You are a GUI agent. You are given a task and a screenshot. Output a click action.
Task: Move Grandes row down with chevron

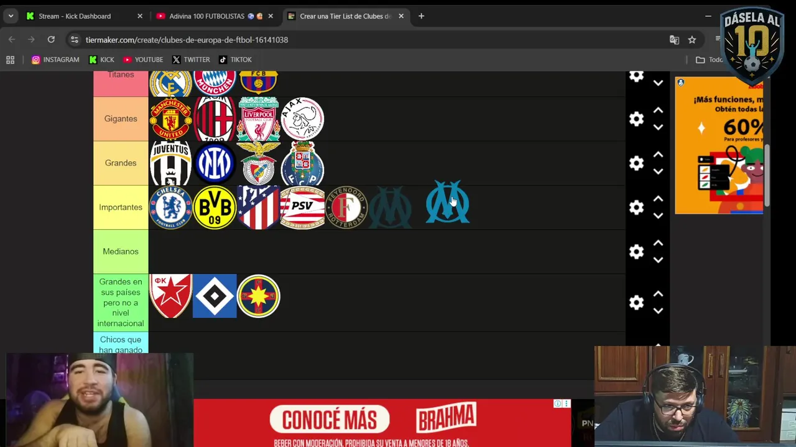click(x=658, y=171)
